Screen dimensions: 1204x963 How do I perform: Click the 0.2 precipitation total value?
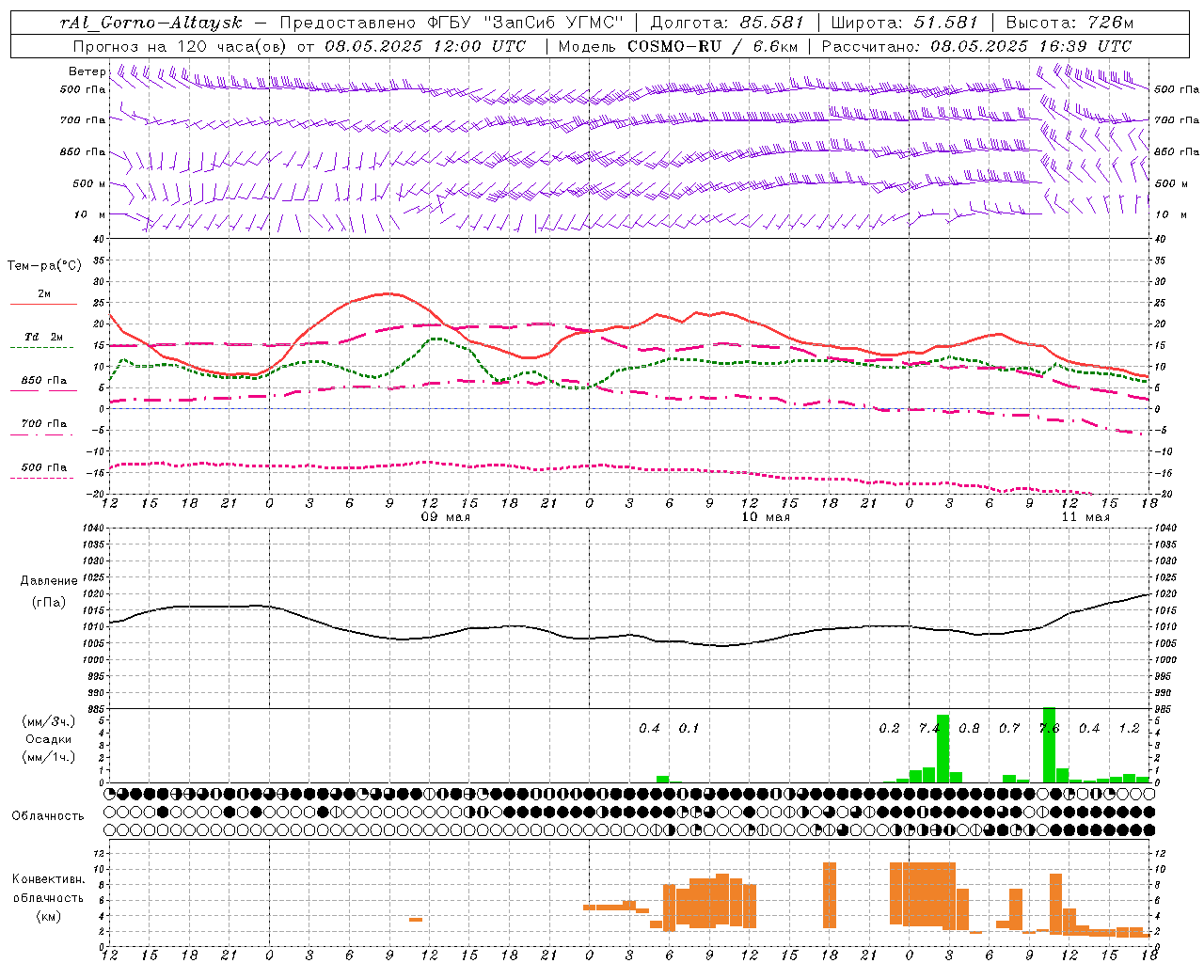890,728
